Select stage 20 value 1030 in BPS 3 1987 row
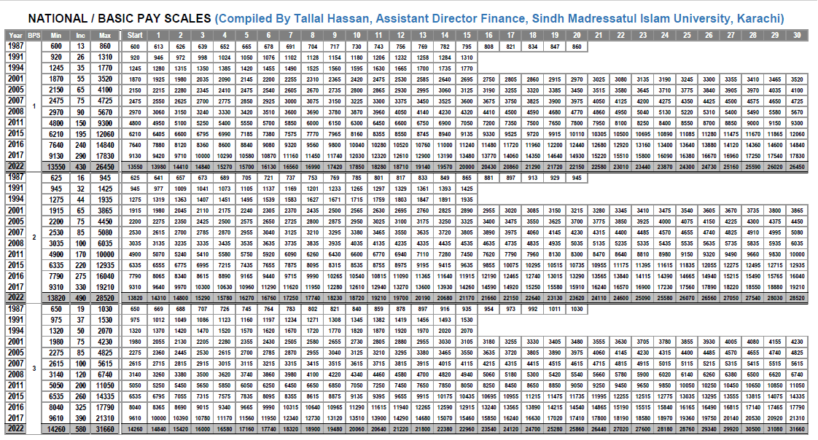The height and width of the screenshot is (440, 818). point(577,309)
